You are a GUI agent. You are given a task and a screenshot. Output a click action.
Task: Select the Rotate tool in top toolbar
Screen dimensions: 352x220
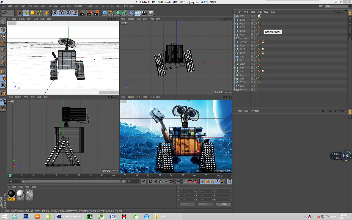pyautogui.click(x=39, y=13)
